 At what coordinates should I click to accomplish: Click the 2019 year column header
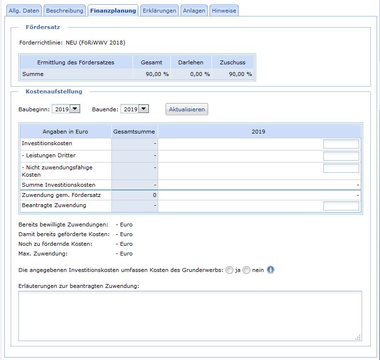[x=258, y=132]
